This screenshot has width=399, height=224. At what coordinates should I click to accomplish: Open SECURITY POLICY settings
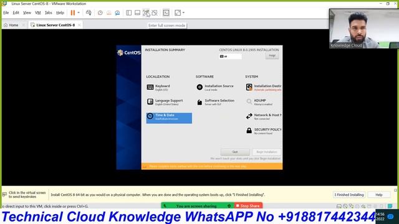[264, 131]
